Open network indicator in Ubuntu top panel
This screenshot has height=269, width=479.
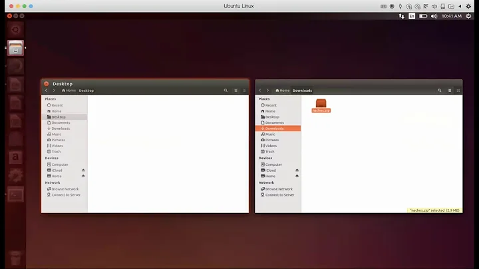tap(401, 16)
